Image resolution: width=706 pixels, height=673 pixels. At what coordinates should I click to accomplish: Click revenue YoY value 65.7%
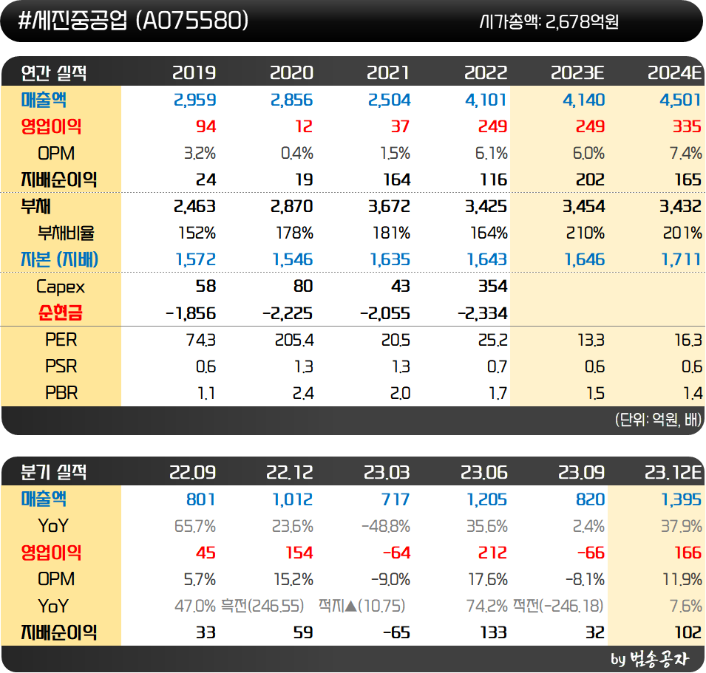195,526
